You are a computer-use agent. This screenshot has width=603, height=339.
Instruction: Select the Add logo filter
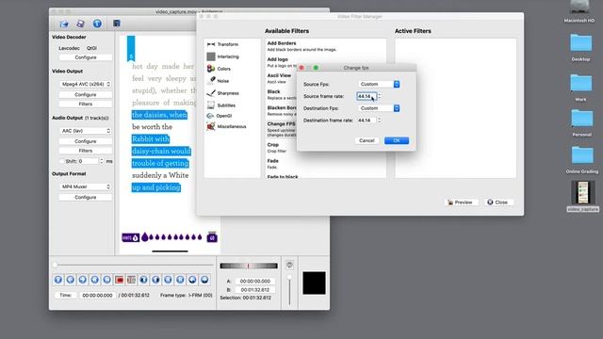point(281,62)
